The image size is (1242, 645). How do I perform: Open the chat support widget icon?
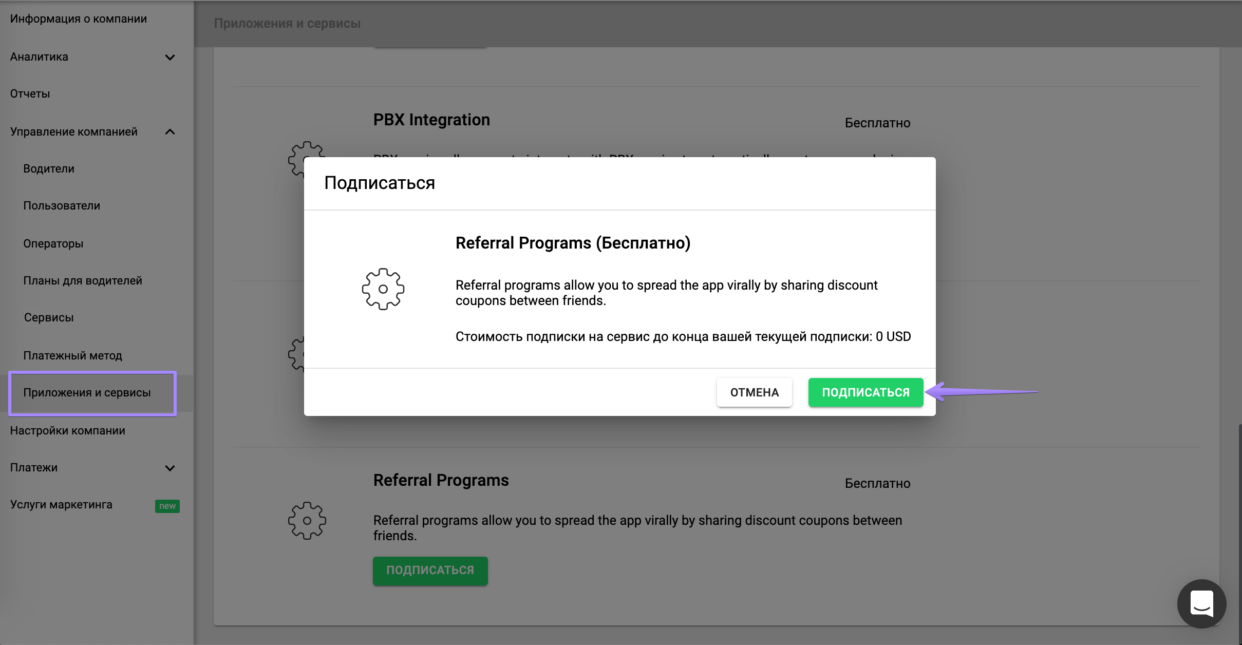[1201, 603]
